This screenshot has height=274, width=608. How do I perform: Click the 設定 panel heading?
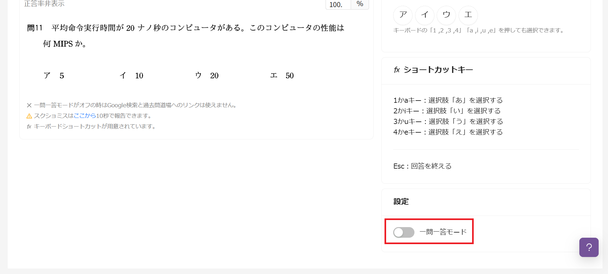point(401,201)
